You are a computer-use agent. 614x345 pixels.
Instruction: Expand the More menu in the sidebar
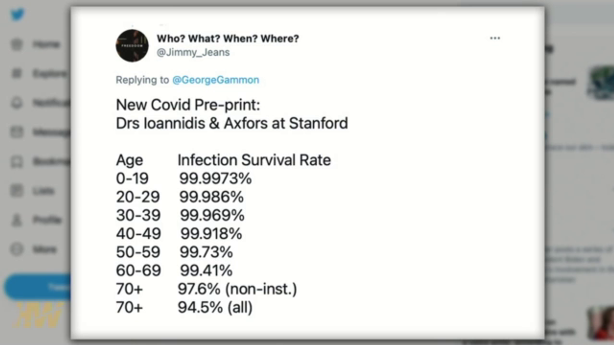[17, 249]
